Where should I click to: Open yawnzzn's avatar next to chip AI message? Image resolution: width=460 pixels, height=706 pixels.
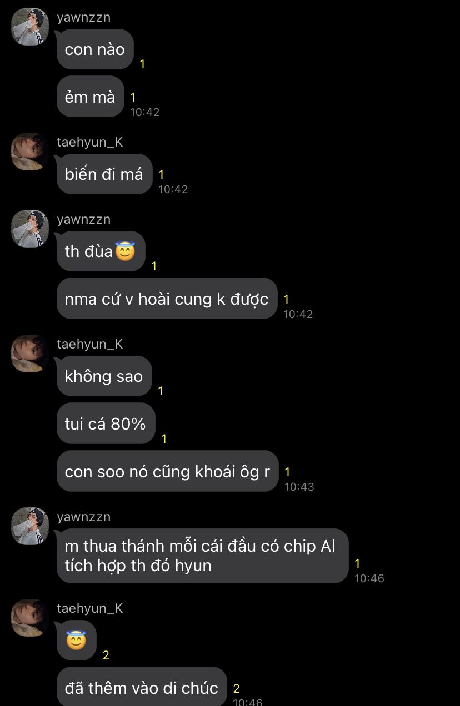pos(30,526)
